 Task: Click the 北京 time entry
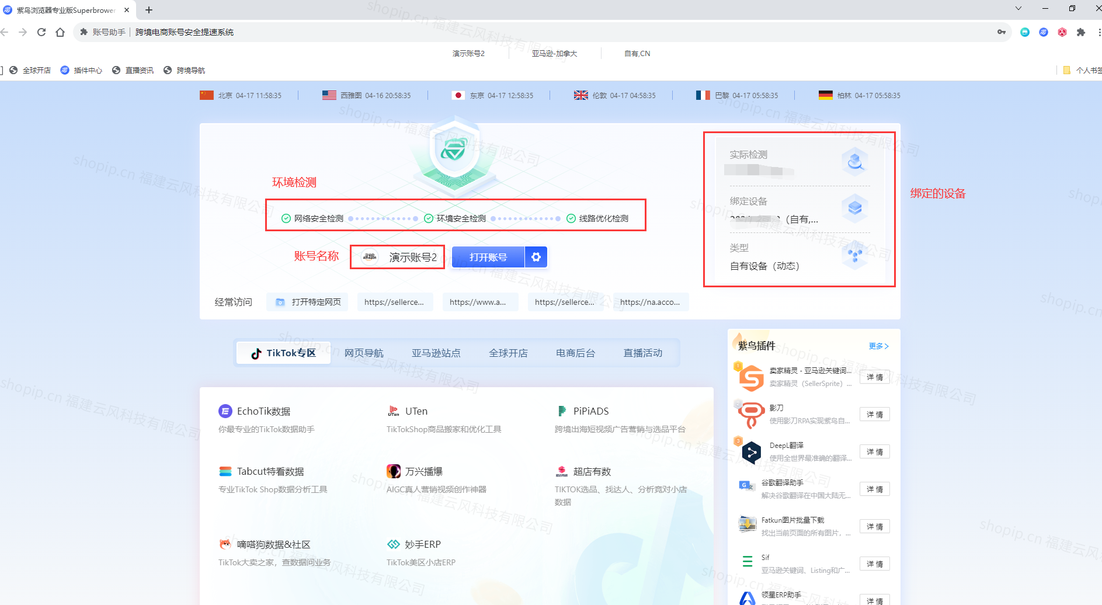coord(241,95)
